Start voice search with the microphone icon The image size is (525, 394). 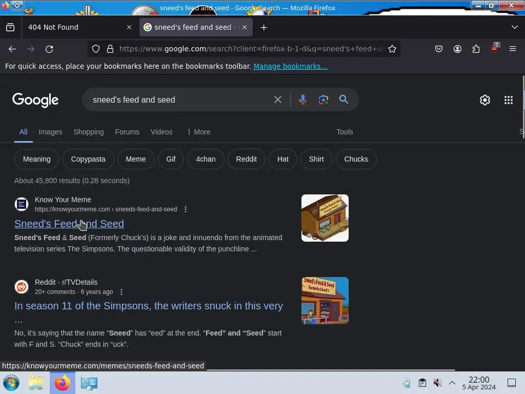tap(303, 100)
